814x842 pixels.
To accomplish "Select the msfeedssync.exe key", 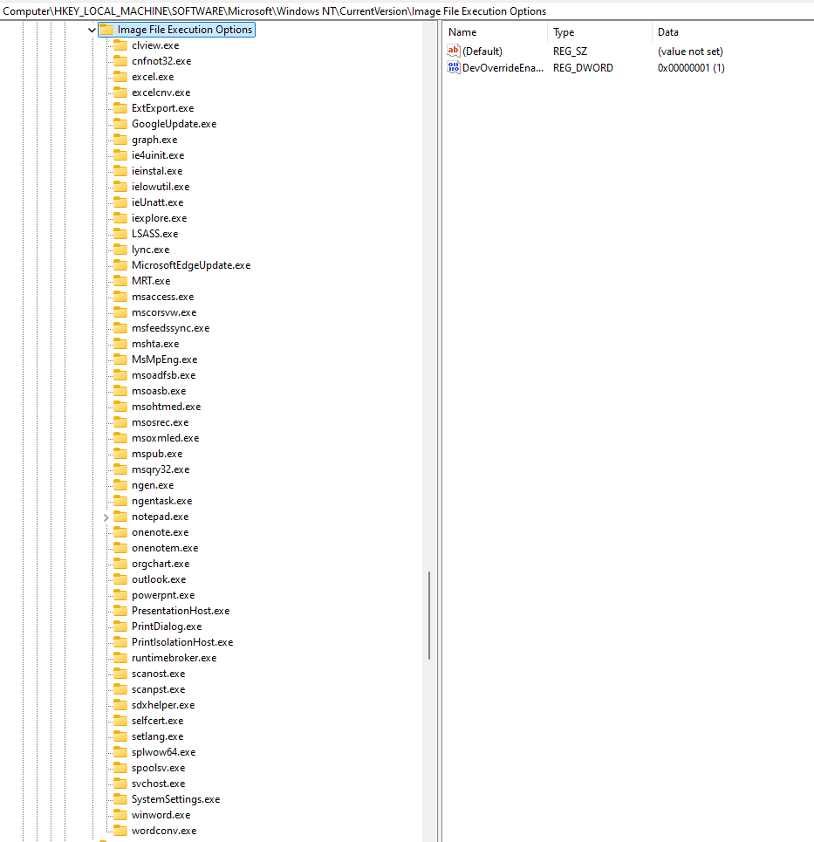I will pos(170,328).
